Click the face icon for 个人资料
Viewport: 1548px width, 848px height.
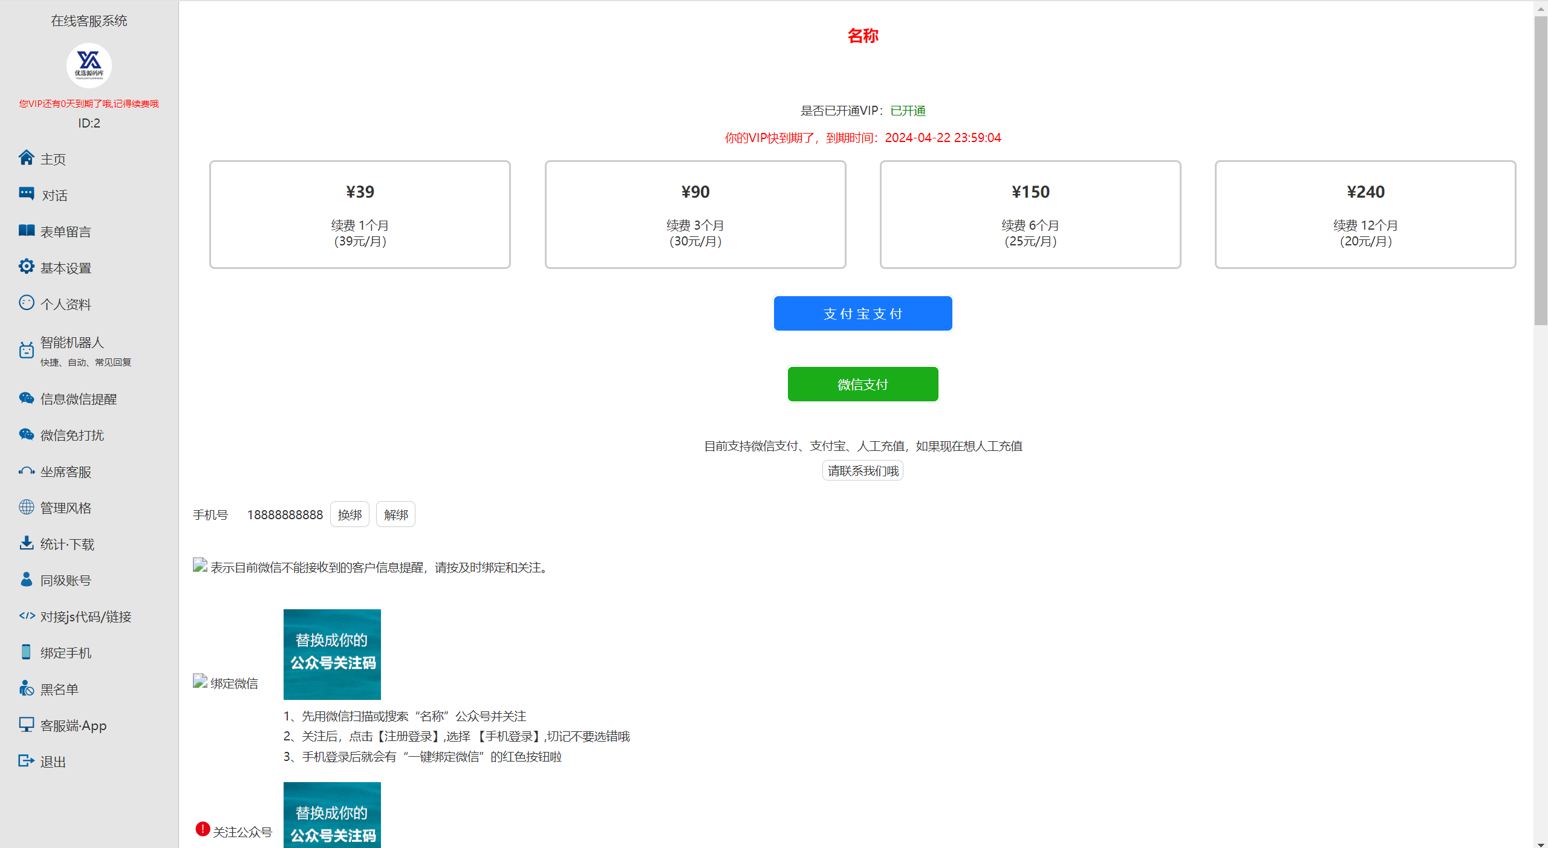tap(26, 303)
